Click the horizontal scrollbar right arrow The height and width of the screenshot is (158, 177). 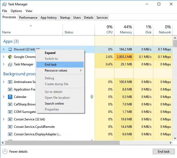(x=171, y=143)
